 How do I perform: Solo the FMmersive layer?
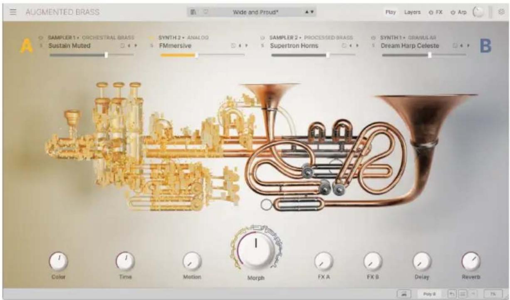(x=152, y=45)
